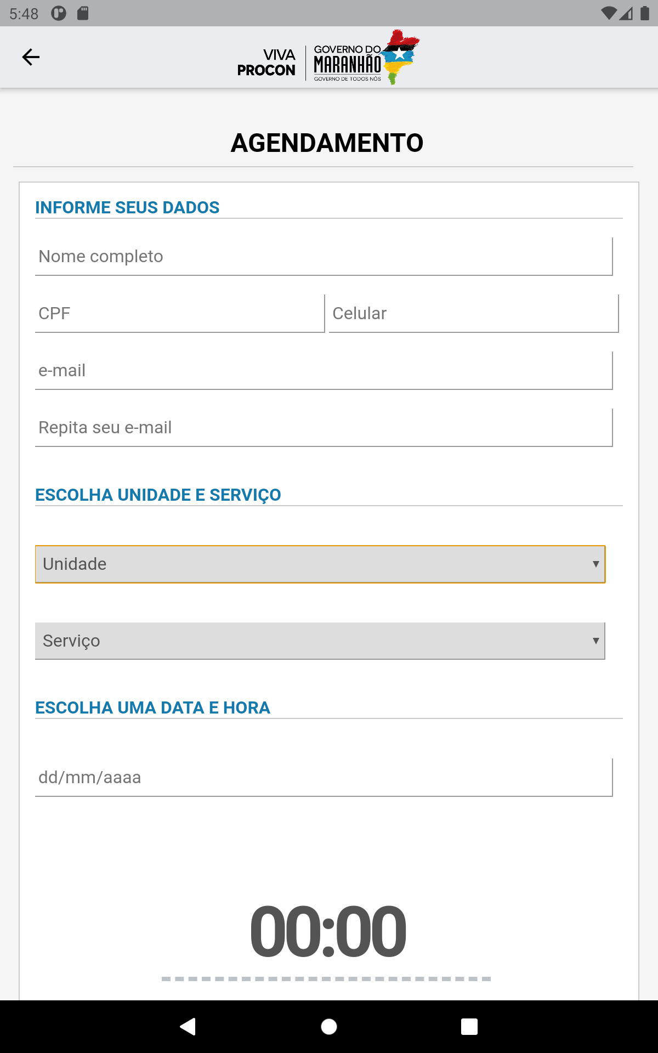Select the CPF input field

(x=180, y=314)
